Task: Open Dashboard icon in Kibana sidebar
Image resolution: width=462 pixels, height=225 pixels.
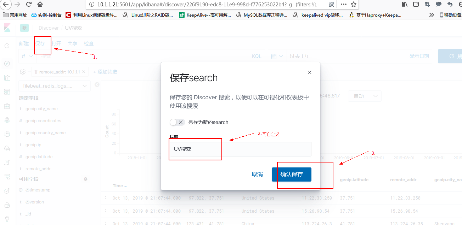Action: coord(7,92)
